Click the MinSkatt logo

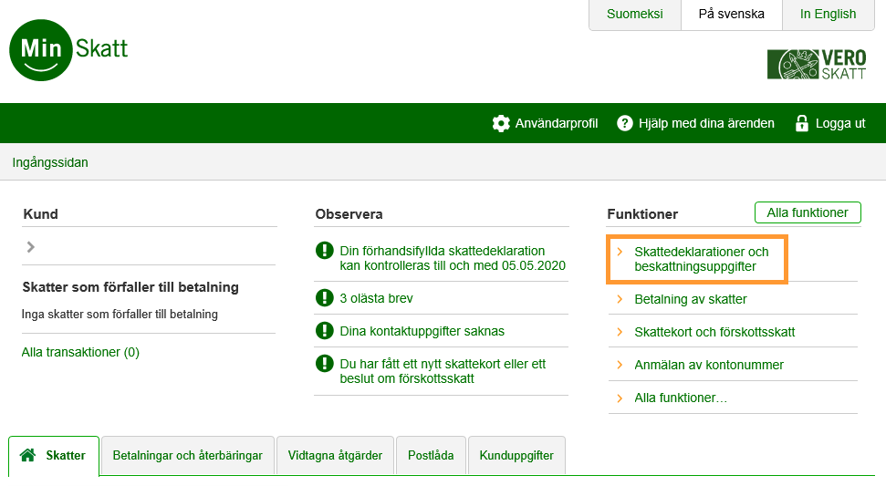[x=69, y=49]
